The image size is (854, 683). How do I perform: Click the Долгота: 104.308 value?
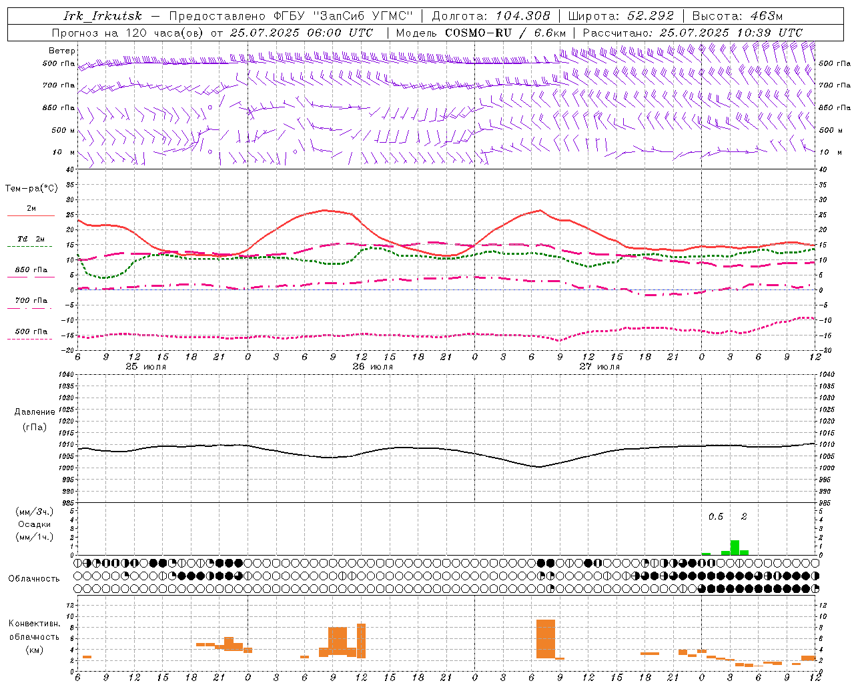(x=491, y=16)
